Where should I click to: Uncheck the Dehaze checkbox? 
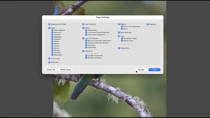(x=52, y=50)
